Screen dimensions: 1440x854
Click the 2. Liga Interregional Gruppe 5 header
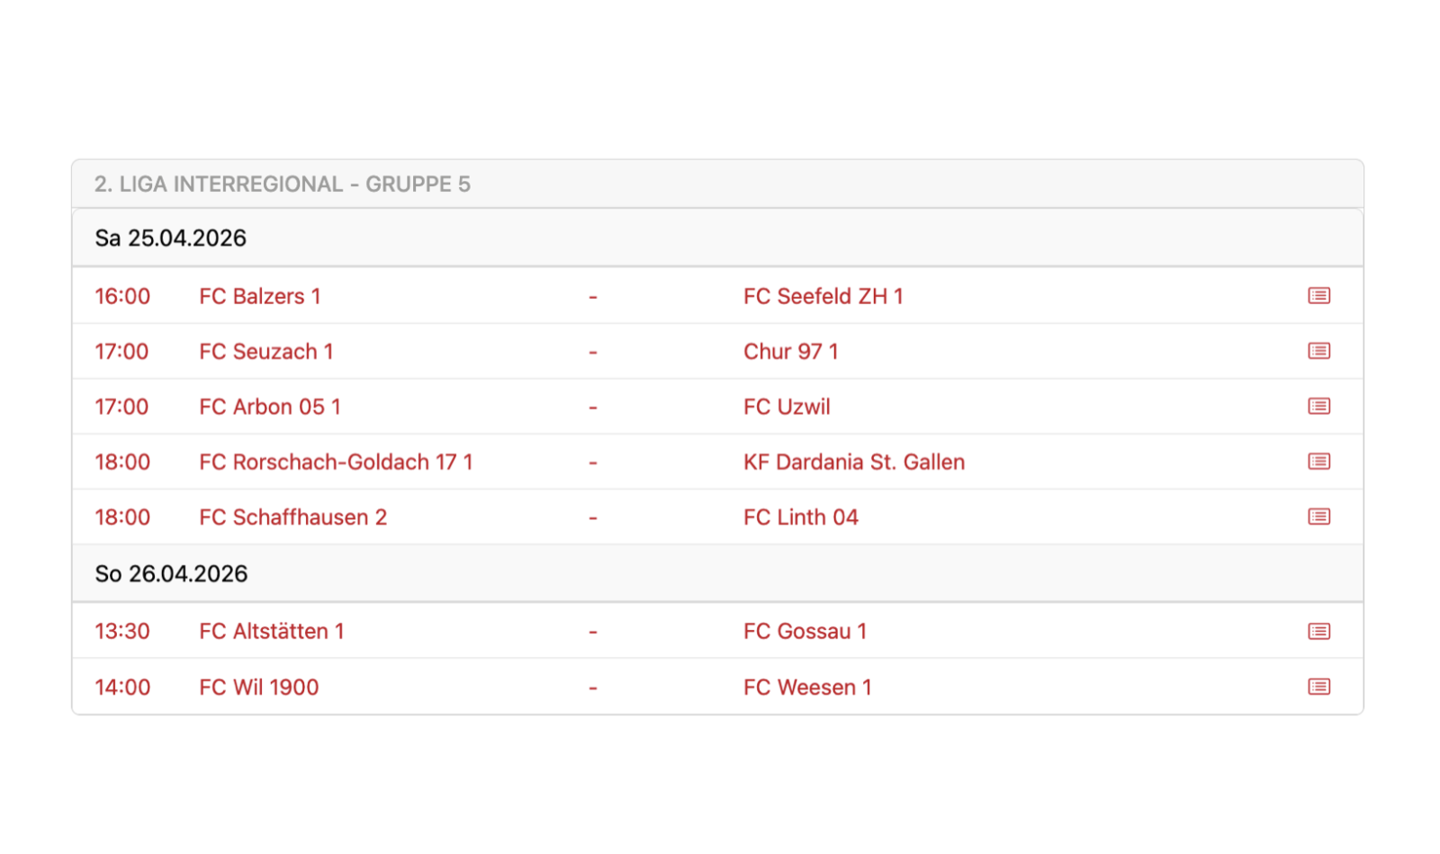pos(283,184)
